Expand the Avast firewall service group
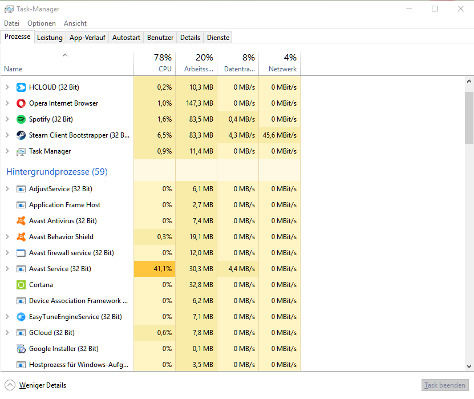Viewport: 474px width, 399px height. [x=7, y=253]
